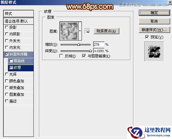Click the 取消 cancel button
The height and width of the screenshot is (139, 172).
pyautogui.click(x=154, y=21)
